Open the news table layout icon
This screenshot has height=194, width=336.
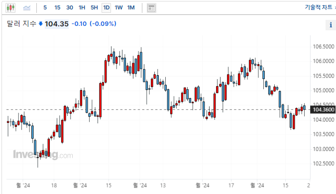(x=151, y=8)
